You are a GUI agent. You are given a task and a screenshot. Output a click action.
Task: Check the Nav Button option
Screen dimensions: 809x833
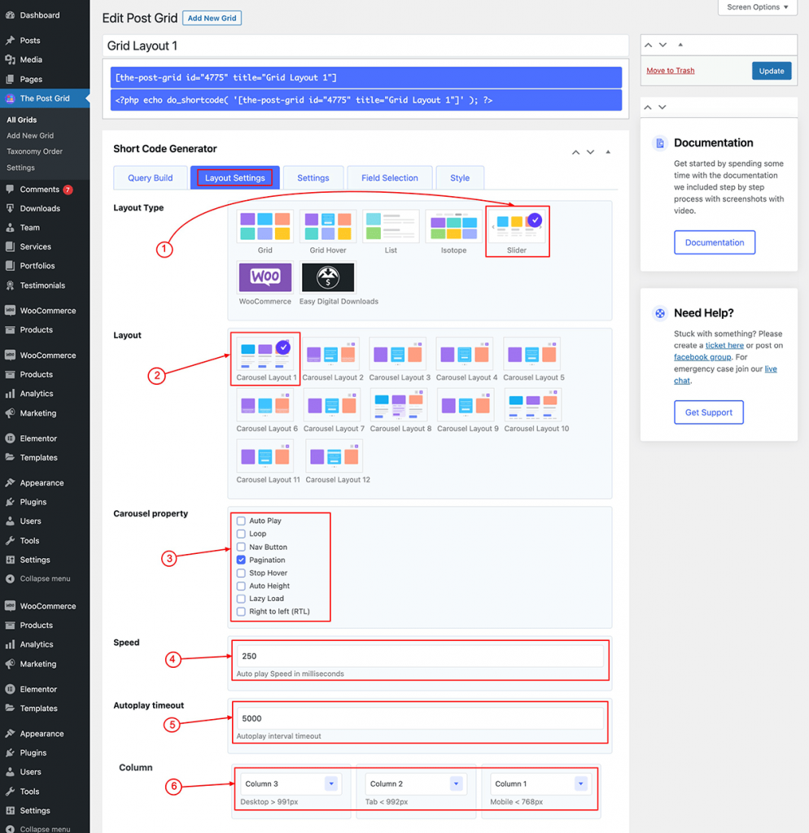(x=241, y=547)
